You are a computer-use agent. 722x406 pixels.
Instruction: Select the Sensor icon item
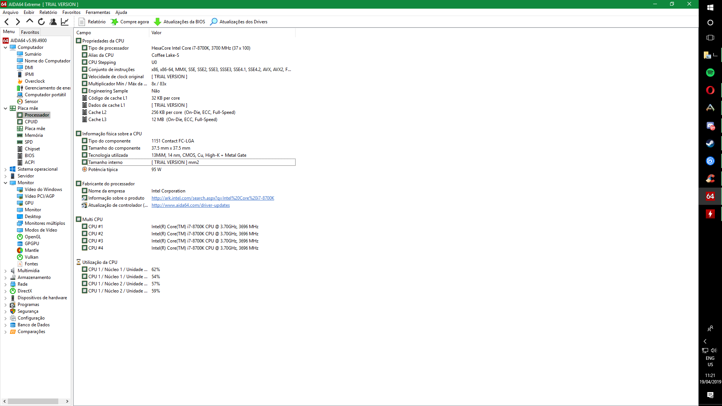(x=20, y=101)
